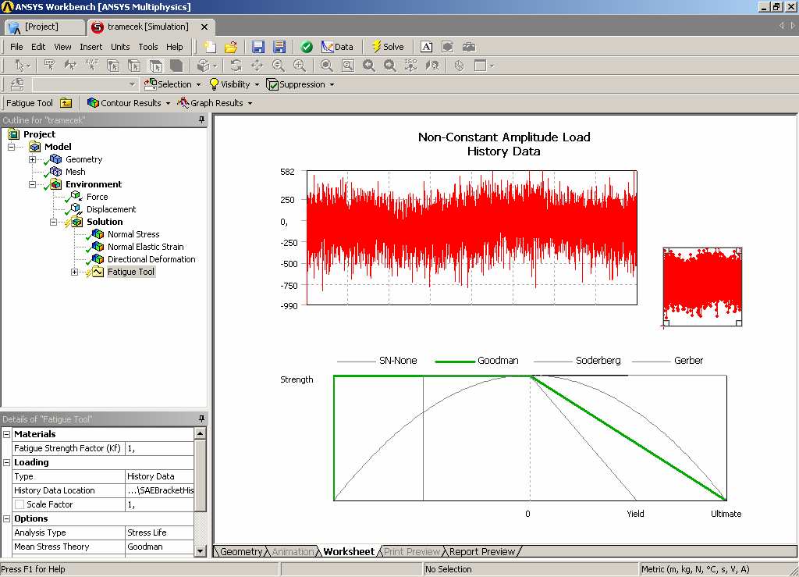Click the green checkmark icon in toolbar
The height and width of the screenshot is (577, 799).
click(307, 47)
